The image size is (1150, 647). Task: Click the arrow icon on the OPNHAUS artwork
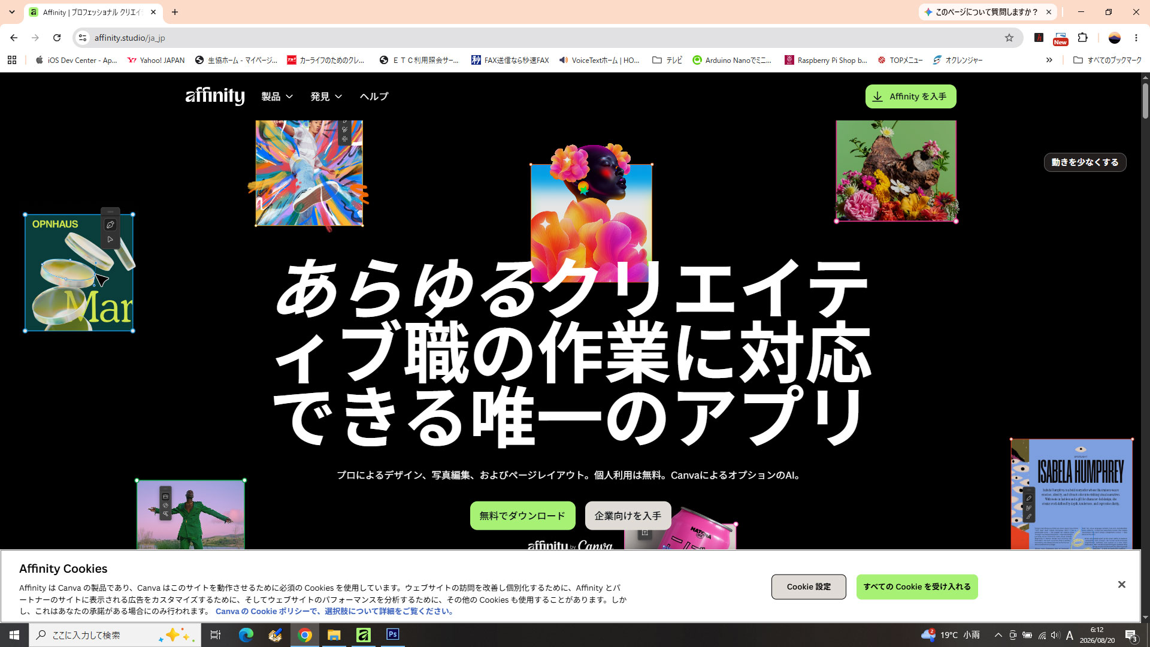[110, 239]
